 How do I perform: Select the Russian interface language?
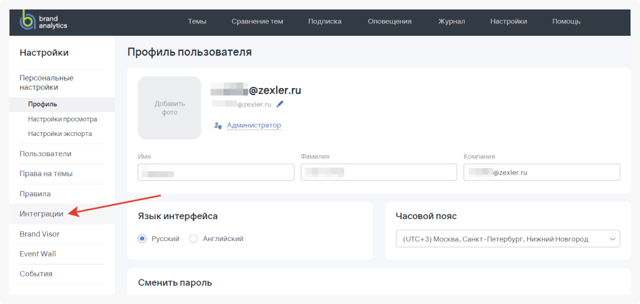point(143,239)
